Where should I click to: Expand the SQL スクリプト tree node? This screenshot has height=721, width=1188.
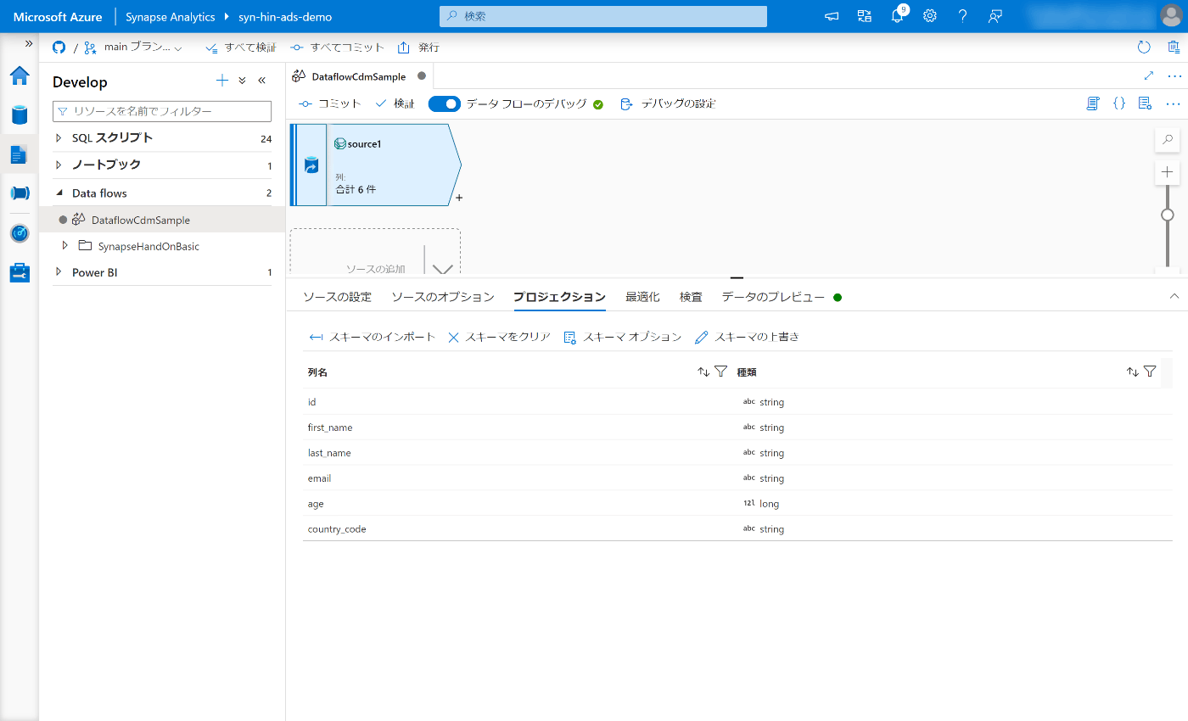59,137
